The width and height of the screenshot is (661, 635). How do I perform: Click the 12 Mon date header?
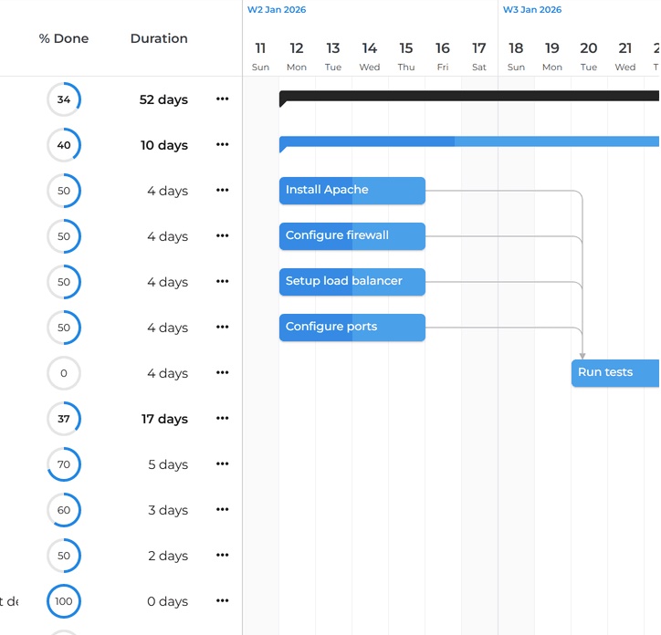[x=297, y=56]
